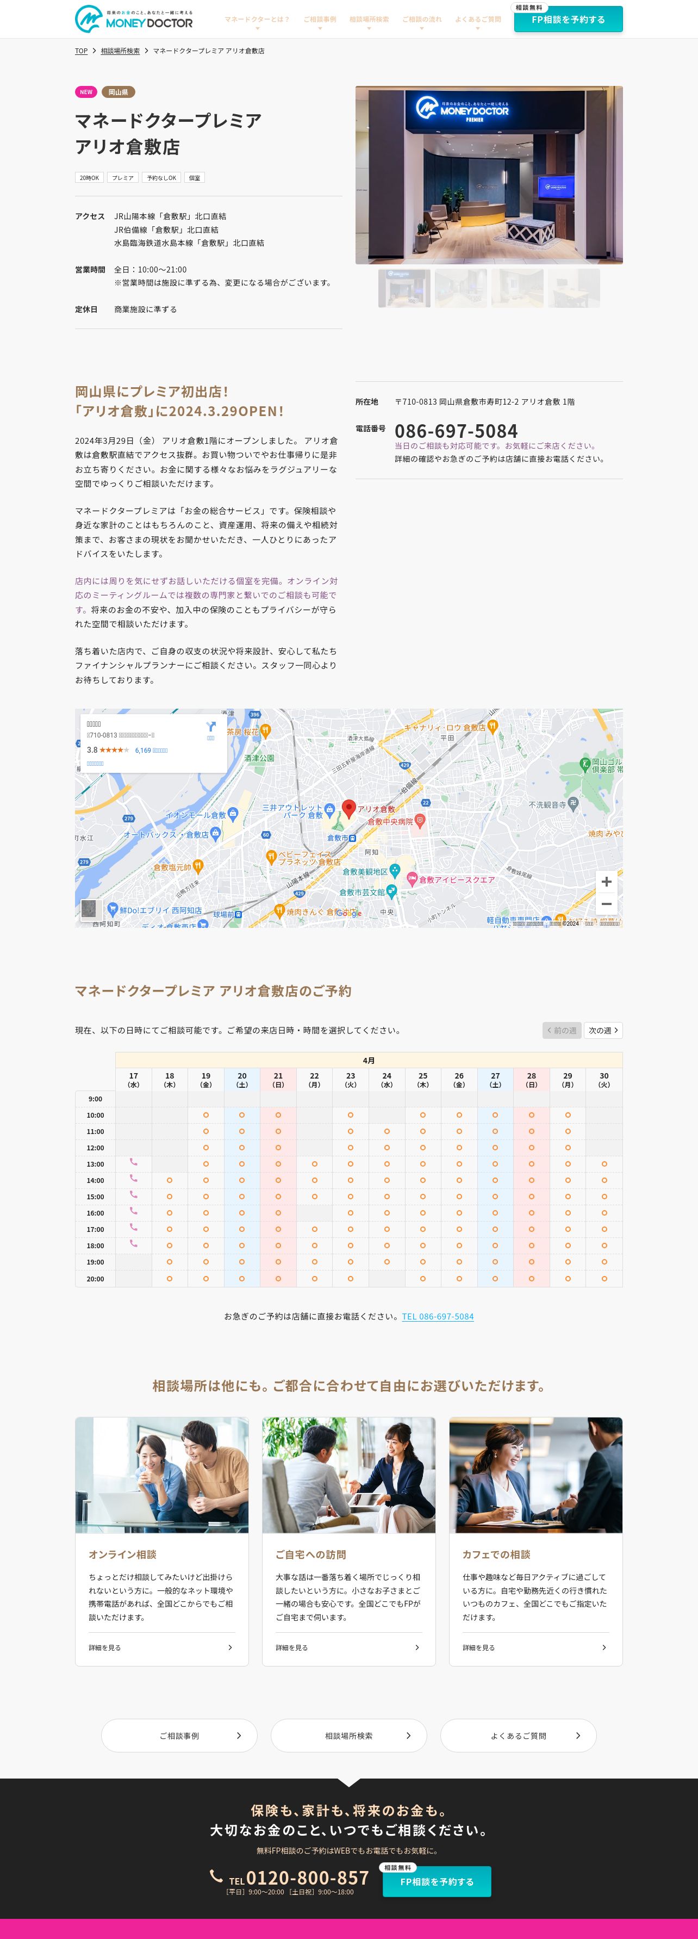Click the 不洗観音寺 temple marker
Screen dimensions: 698x1939
[573, 804]
